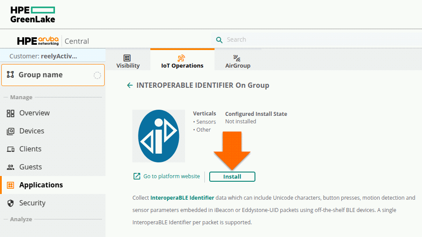Viewport: 422px width, 237px height.
Task: Click the Sensors vertical entry
Action: click(x=206, y=122)
